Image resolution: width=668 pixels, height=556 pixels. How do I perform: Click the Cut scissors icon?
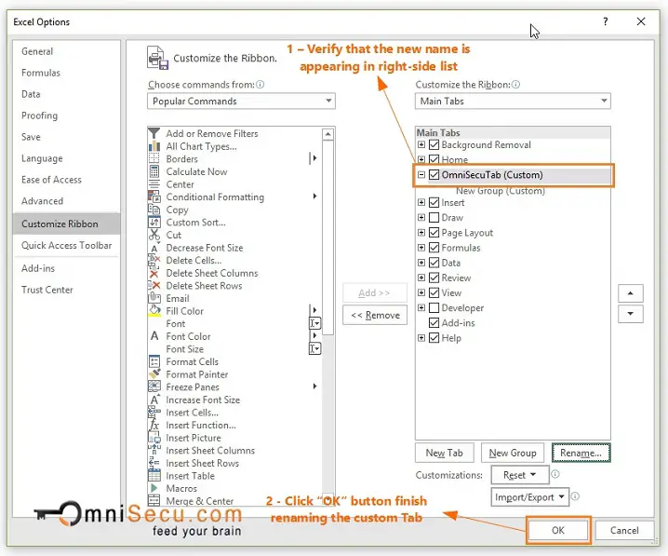pos(154,235)
